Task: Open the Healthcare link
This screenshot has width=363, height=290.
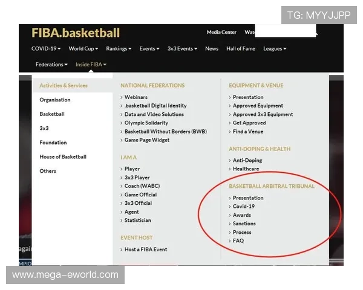Action: [246, 169]
